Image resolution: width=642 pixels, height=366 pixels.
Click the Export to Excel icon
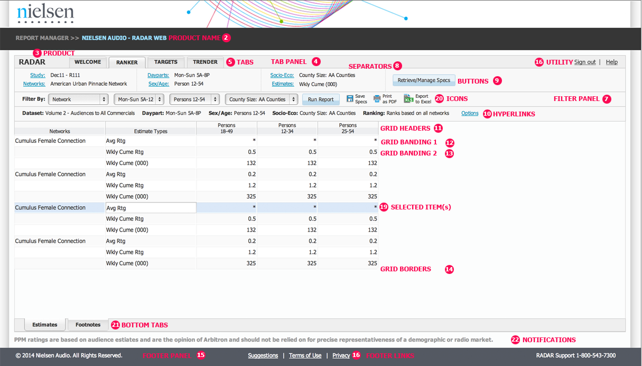coord(408,99)
